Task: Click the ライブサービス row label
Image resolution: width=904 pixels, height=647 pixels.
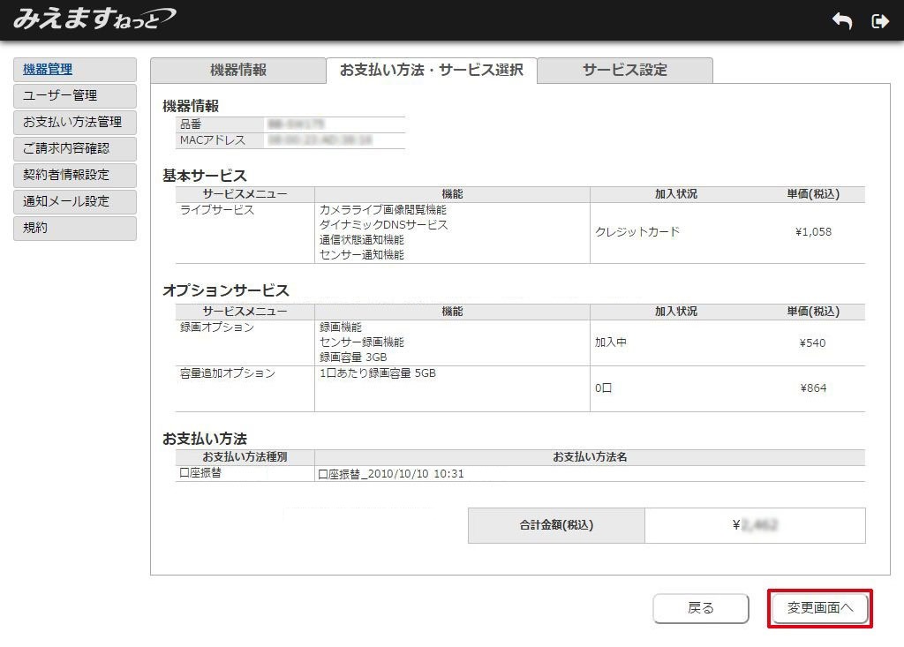Action: point(217,210)
